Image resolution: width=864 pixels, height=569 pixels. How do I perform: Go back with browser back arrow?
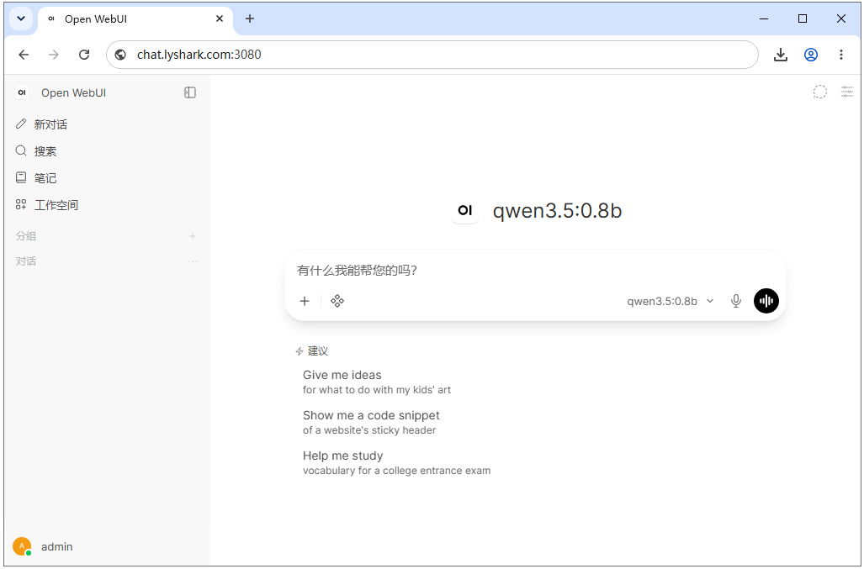[24, 55]
